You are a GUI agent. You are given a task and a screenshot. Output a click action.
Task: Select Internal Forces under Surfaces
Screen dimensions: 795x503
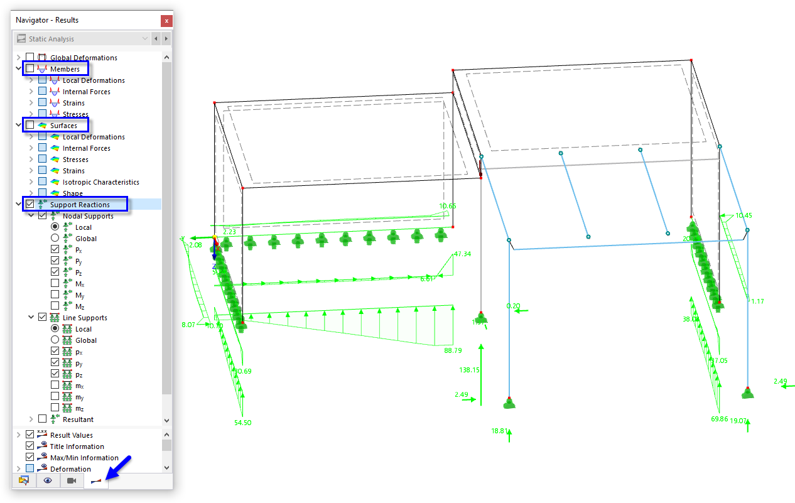point(87,148)
